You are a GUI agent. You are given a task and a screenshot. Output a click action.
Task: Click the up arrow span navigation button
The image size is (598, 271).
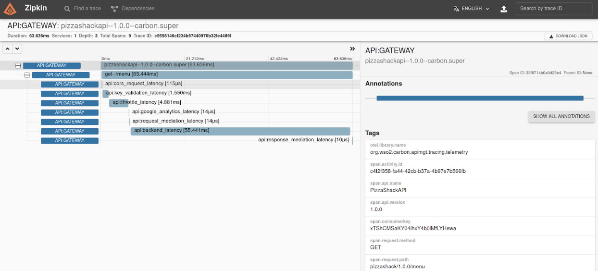[x=8, y=49]
